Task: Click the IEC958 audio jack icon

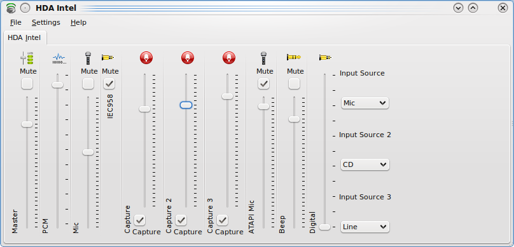Action: pyautogui.click(x=108, y=58)
